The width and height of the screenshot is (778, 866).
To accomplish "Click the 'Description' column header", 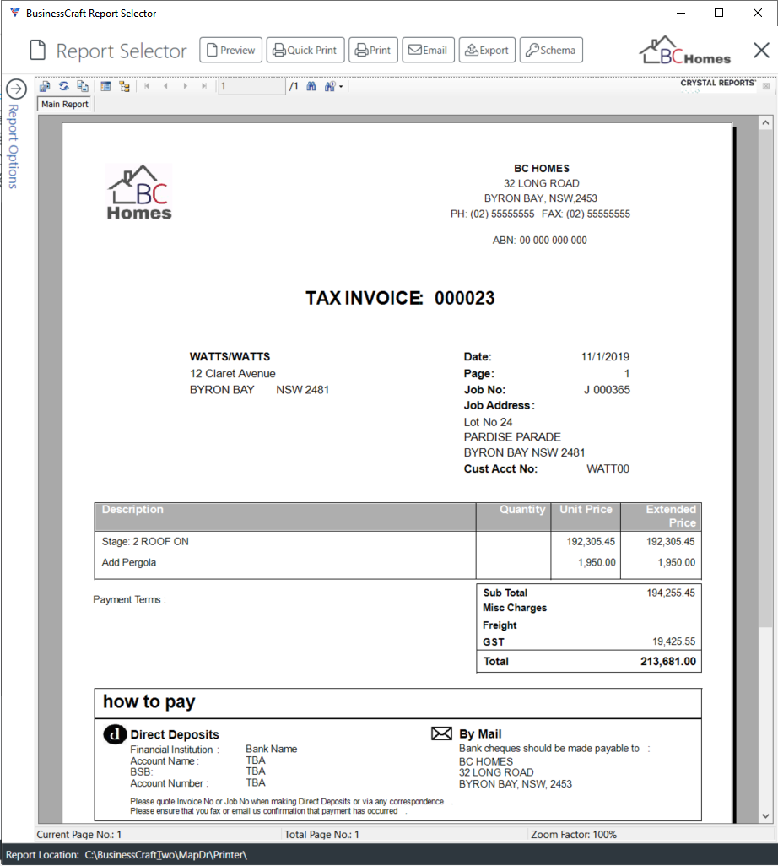I will 132,509.
